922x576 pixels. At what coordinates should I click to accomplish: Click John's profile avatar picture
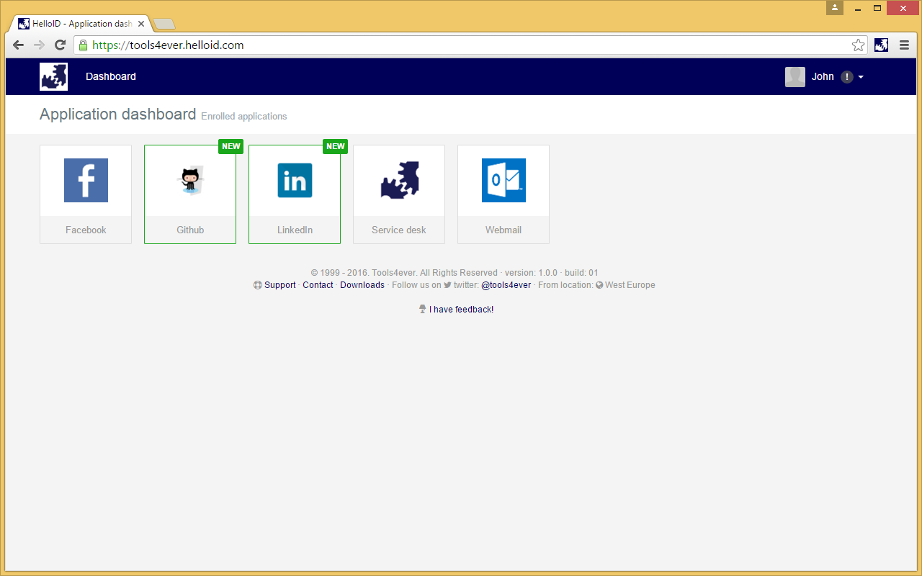[795, 76]
